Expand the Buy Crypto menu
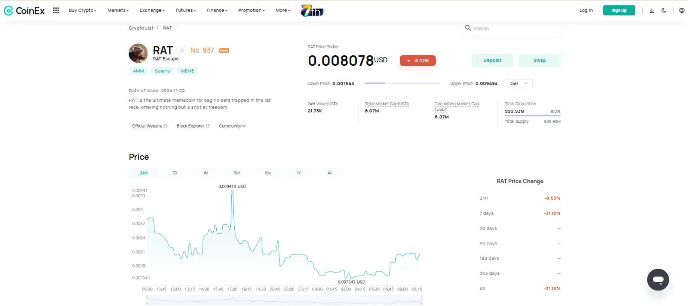 click(83, 10)
